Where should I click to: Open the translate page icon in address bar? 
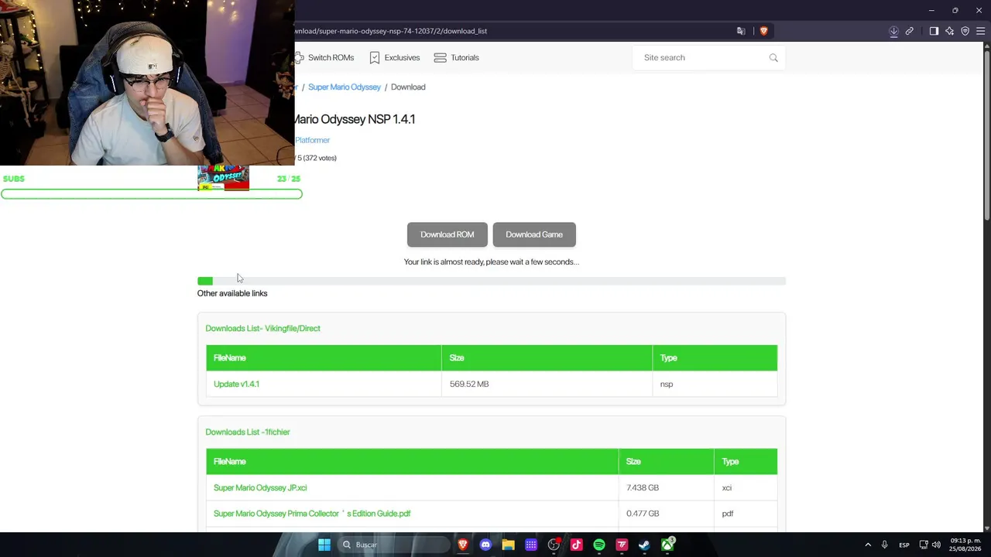coord(741,31)
